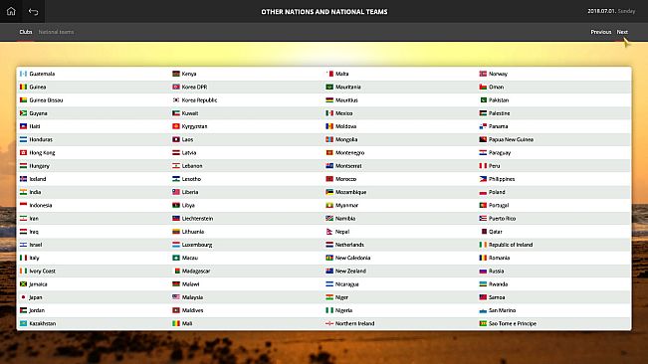Click the back arrow icon
648x364 pixels.
click(x=34, y=12)
